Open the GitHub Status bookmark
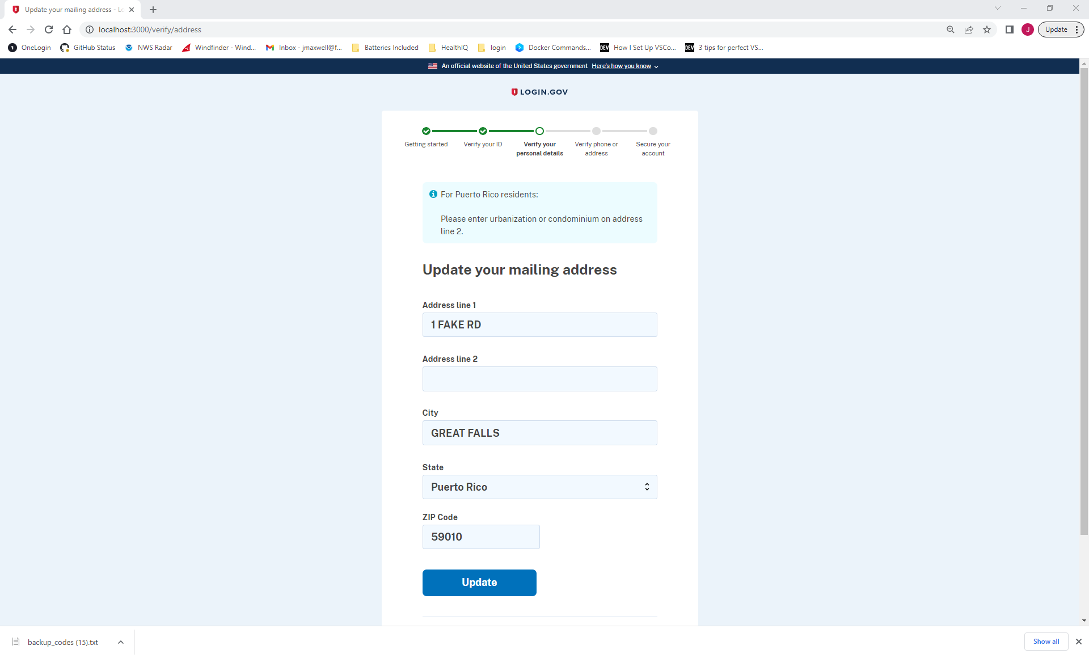Viewport: 1089px width, 658px height. click(x=88, y=48)
